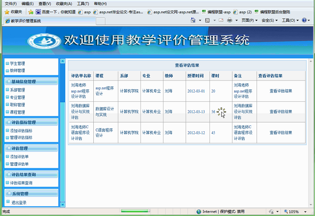Click the 评估结果查询 section header

pos(31,175)
